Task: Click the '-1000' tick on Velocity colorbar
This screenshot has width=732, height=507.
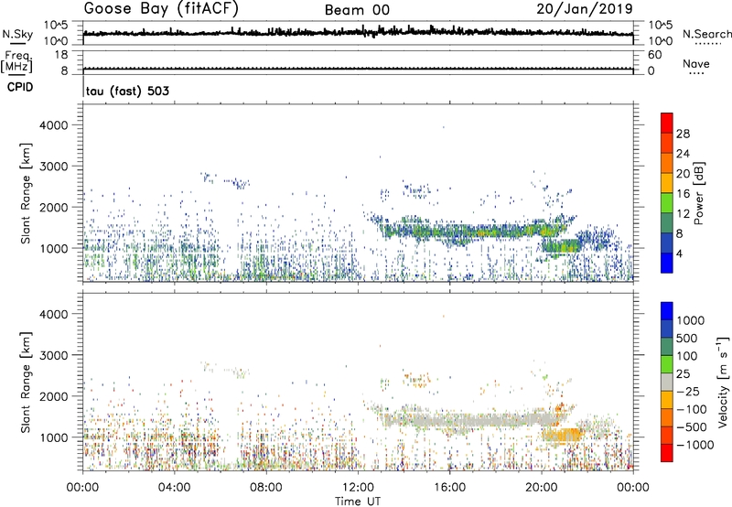Action: coord(695,445)
